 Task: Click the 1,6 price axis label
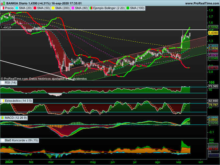[211, 23]
